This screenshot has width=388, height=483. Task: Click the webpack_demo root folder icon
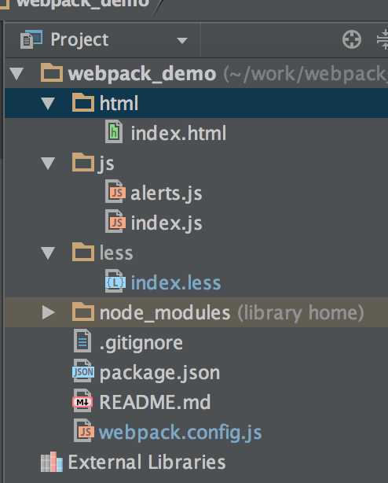[x=52, y=72]
